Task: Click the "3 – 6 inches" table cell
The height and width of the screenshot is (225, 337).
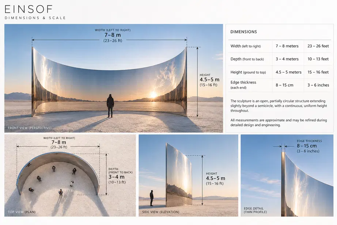Action: [x=318, y=85]
